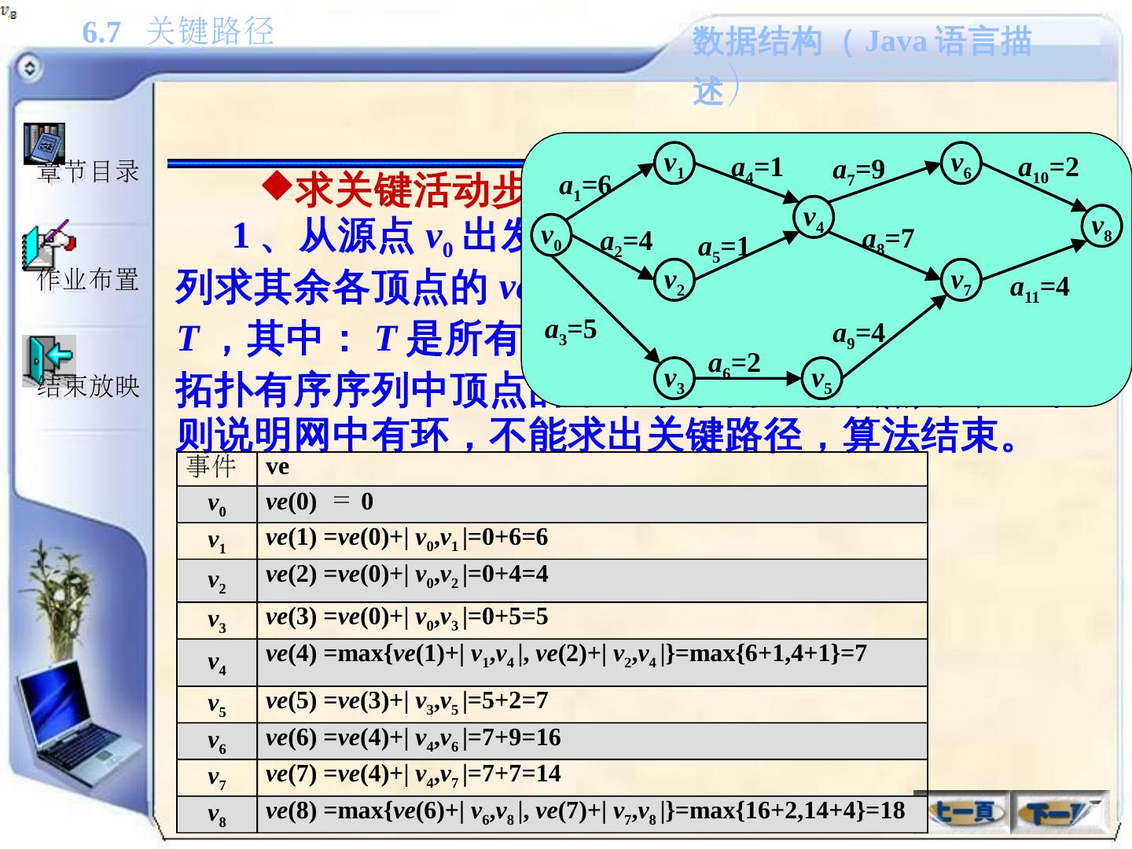Click the edge label a10=2

point(1049,169)
